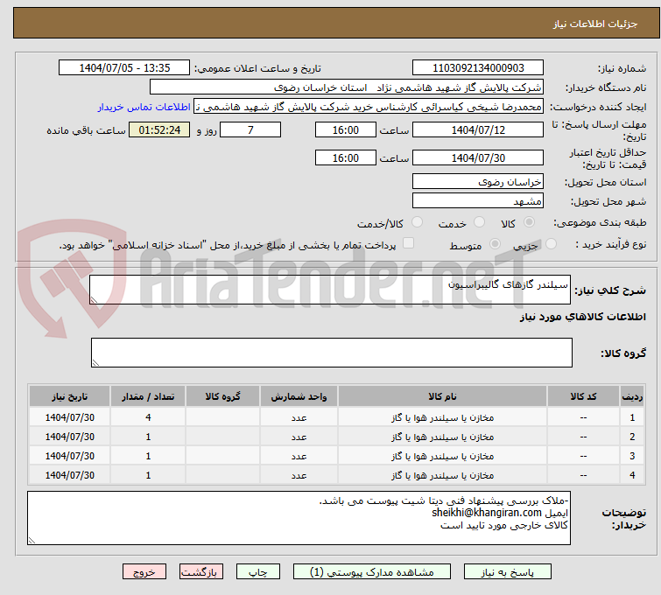The image size is (661, 595).
Task: Click the نام کالا column header
Action: (443, 396)
